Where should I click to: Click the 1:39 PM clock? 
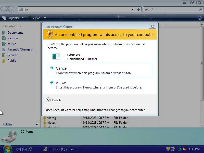click(194, 149)
